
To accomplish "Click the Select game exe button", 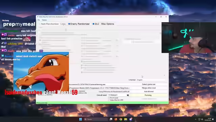I will 148,84.
